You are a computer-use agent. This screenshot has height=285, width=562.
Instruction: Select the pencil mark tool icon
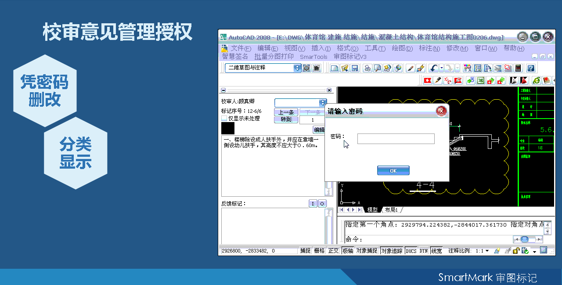438,80
